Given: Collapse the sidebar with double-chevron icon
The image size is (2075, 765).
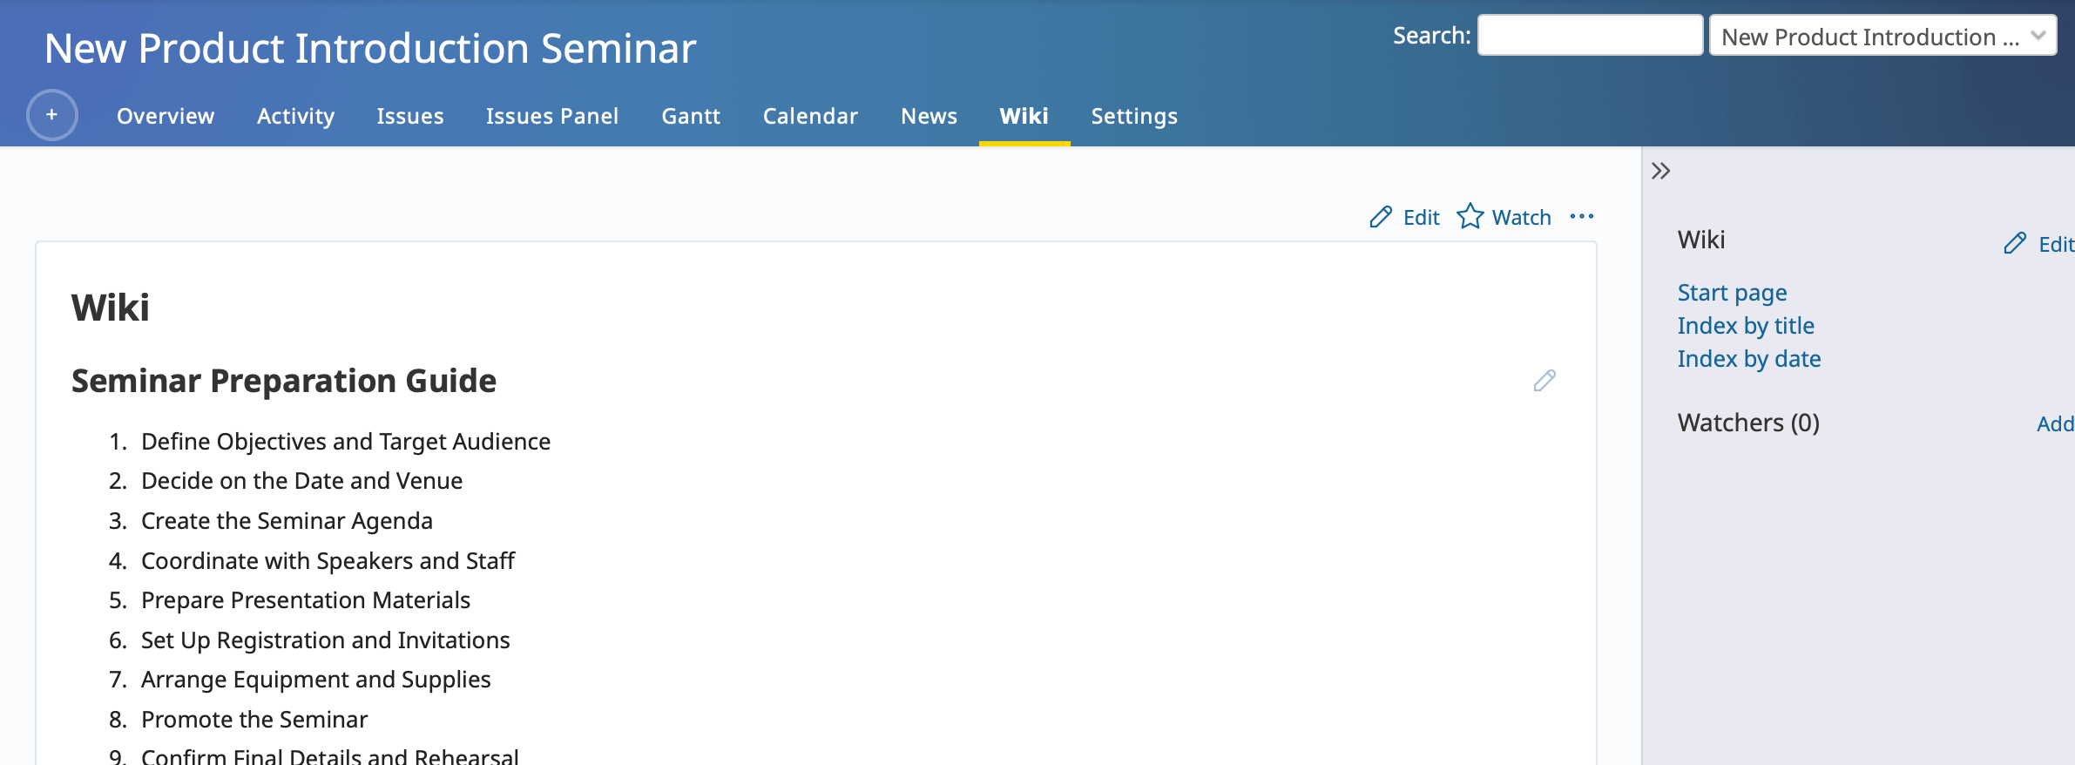Looking at the screenshot, I should tap(1660, 171).
